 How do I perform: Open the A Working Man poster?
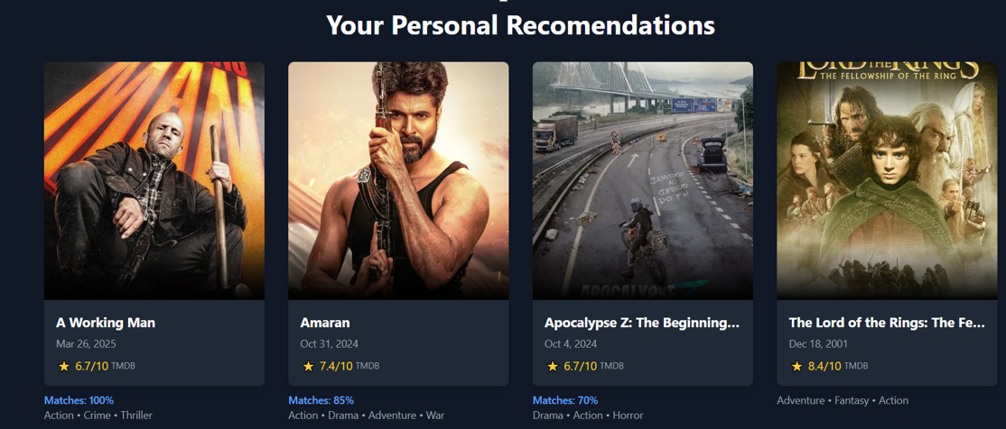154,180
